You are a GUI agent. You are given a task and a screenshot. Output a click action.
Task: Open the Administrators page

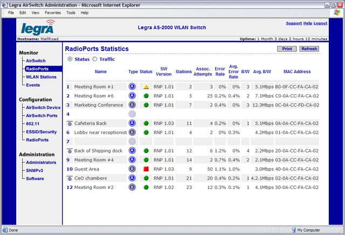pos(41,162)
